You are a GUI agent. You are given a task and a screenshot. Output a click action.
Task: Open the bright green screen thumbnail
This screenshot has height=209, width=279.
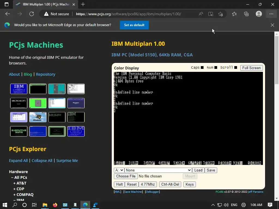(x=38, y=103)
